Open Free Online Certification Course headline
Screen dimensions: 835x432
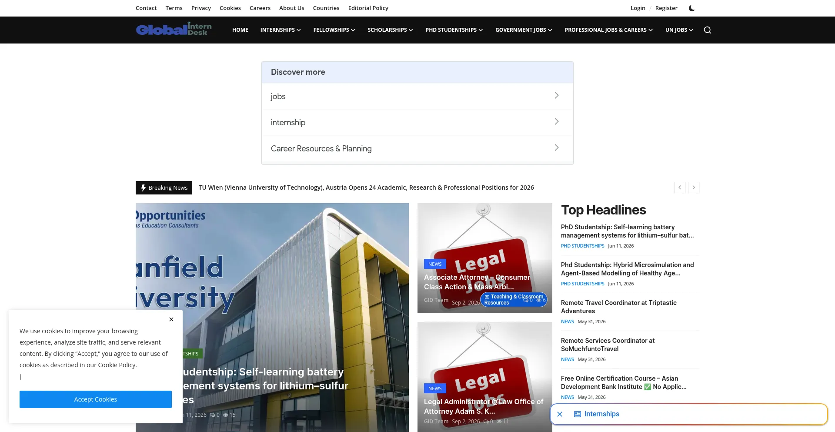[x=624, y=382]
